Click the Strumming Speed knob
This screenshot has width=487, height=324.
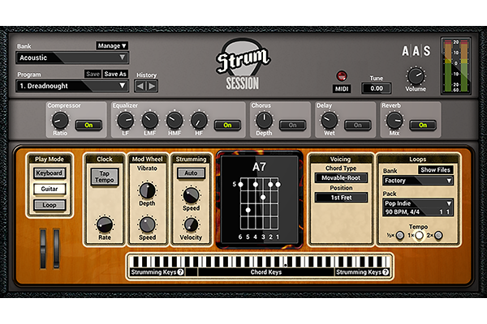(x=191, y=195)
